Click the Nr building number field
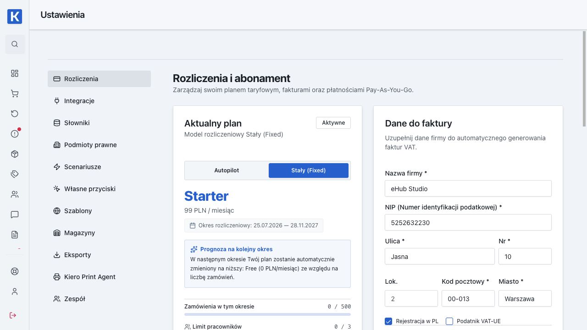 pos(525,256)
